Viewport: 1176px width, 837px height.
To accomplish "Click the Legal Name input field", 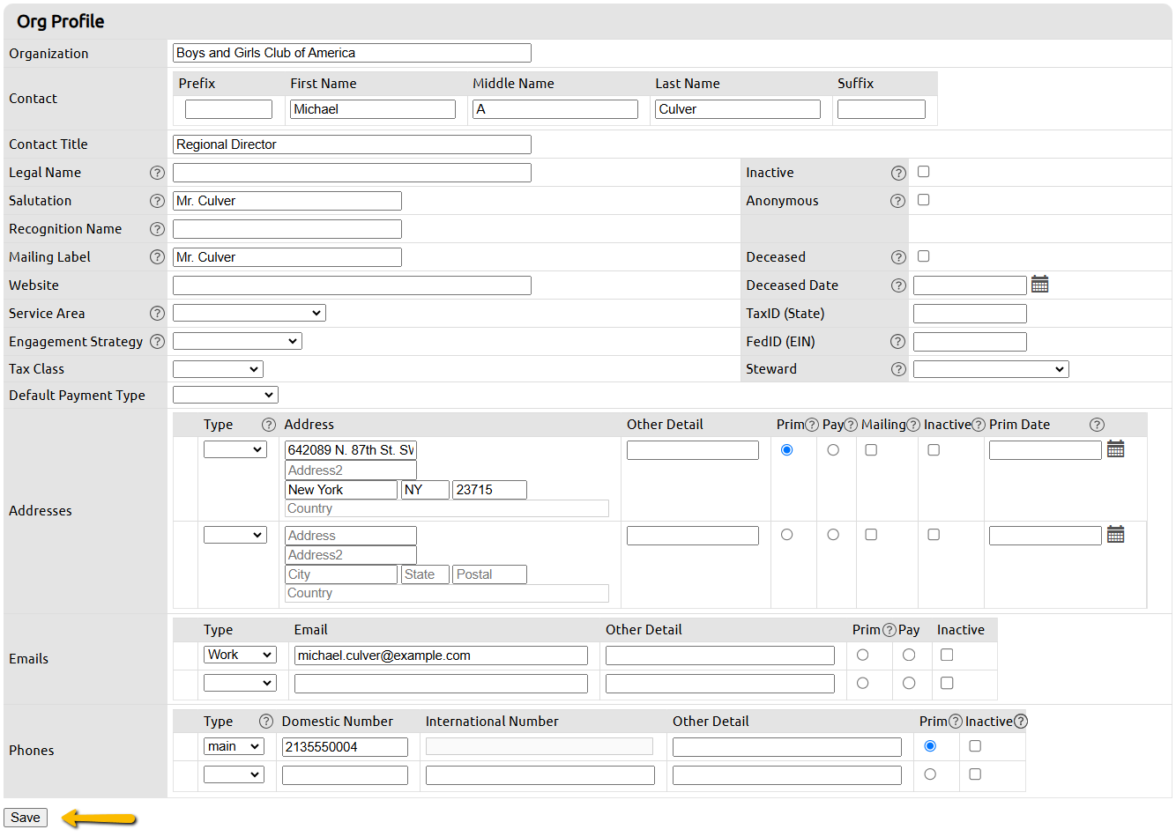I will pos(352,173).
